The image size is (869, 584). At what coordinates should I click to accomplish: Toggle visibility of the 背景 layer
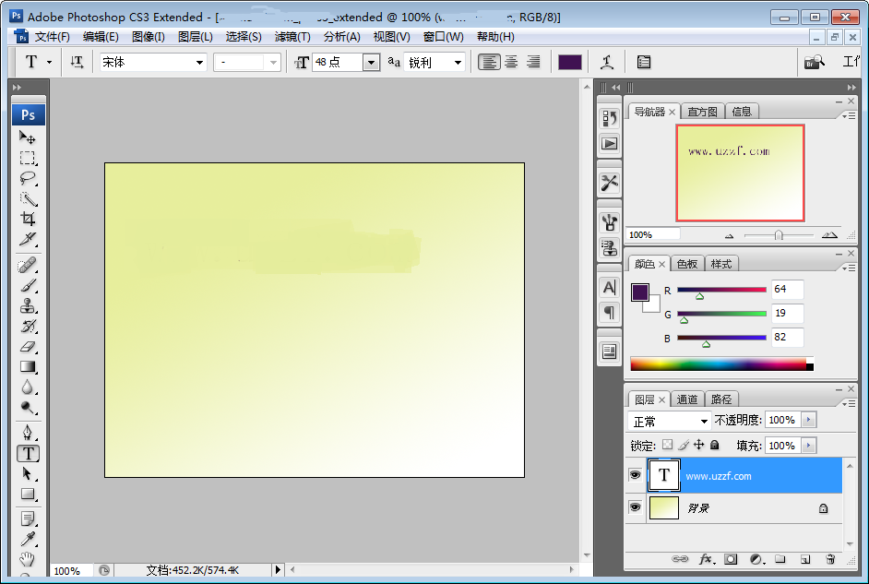pyautogui.click(x=635, y=507)
